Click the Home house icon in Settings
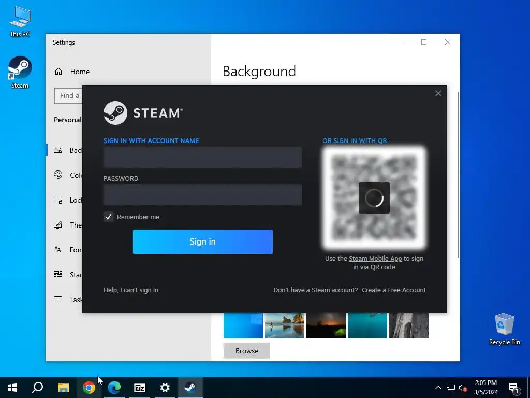Image resolution: width=530 pixels, height=398 pixels. [x=58, y=72]
